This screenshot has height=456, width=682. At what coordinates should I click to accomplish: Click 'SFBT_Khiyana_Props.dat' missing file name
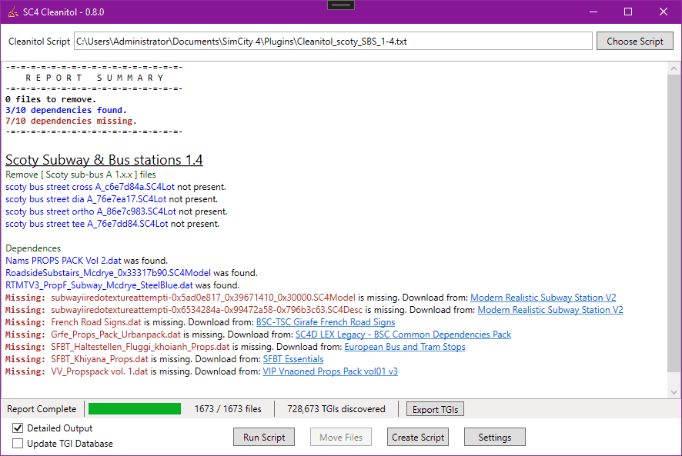coord(99,359)
